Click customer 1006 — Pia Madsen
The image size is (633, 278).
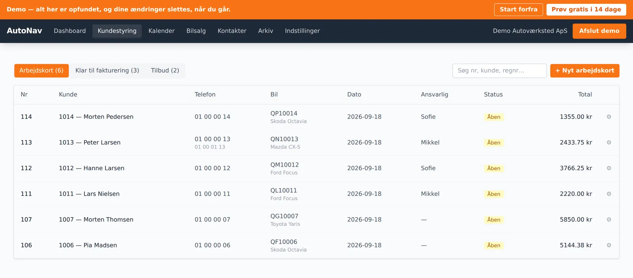point(88,245)
